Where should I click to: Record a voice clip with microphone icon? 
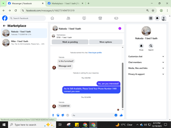(53, 115)
